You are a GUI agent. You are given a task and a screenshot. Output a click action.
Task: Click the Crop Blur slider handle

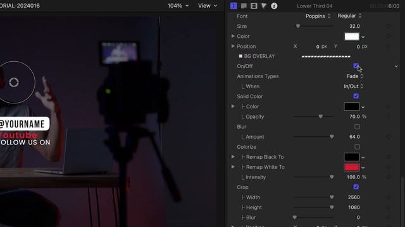295,218
